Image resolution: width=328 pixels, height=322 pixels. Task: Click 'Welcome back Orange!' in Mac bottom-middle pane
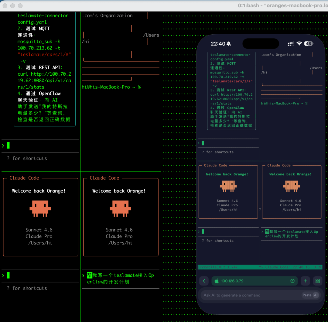[119, 191]
